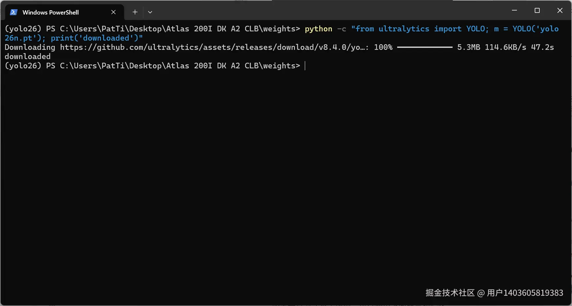Select the Windows PowerShell tab
Screen dimensions: 572x306
tap(65, 12)
